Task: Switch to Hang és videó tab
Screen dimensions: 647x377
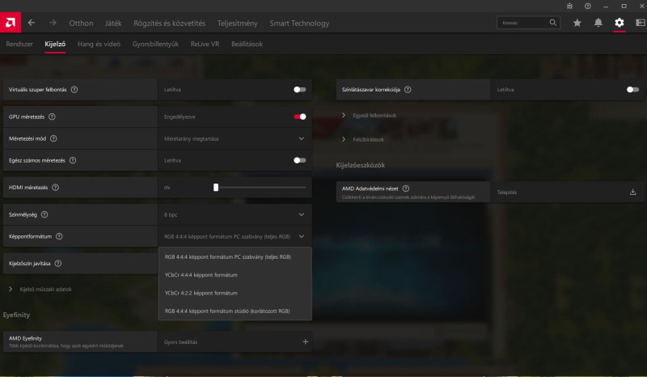Action: tap(99, 44)
